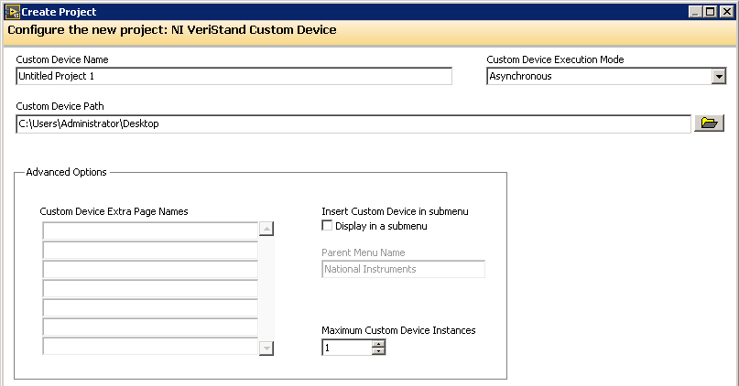This screenshot has width=739, height=386.
Task: Select the fourth Extra Page Names row
Action: tap(150, 288)
